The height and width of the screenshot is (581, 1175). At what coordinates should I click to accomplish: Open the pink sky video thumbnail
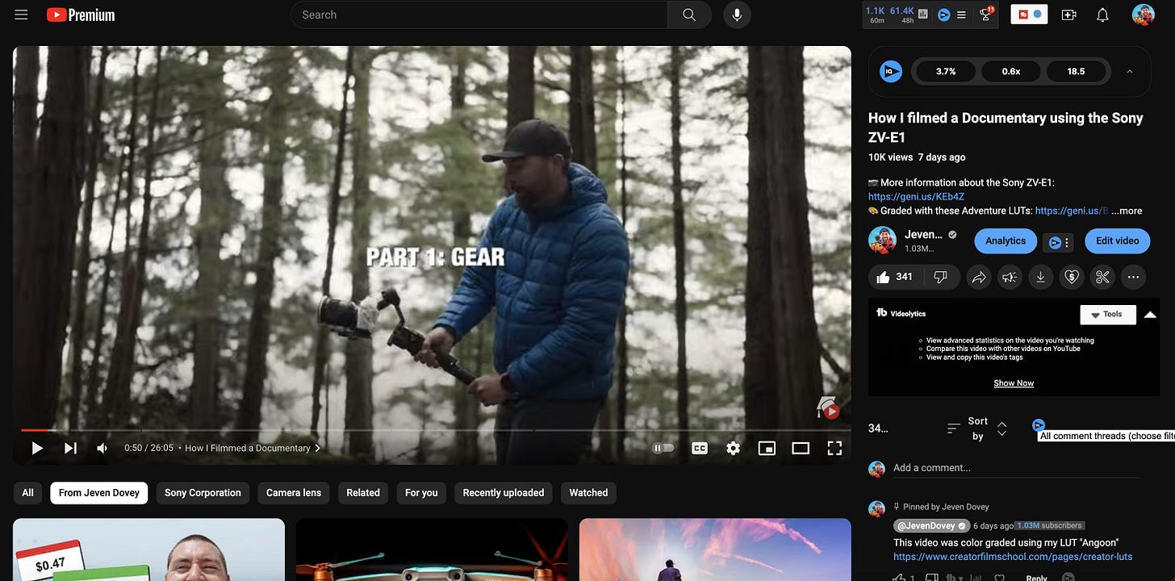(x=715, y=550)
